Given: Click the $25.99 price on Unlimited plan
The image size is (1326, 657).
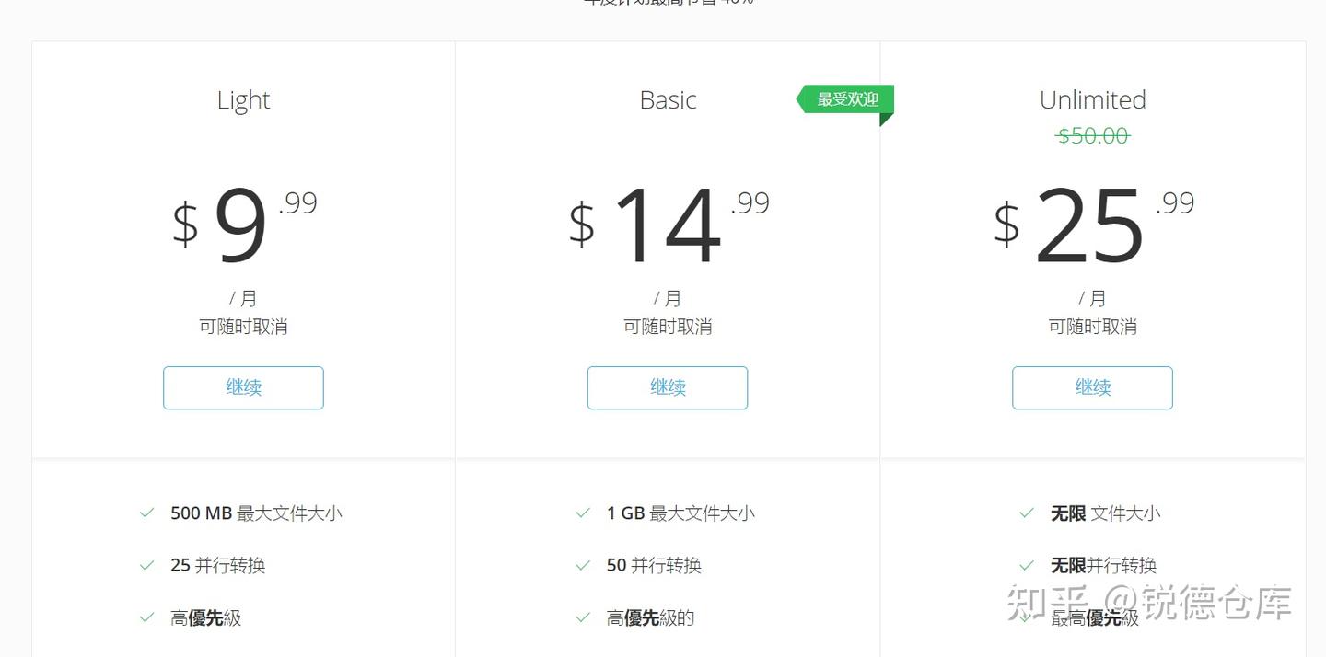Looking at the screenshot, I should pyautogui.click(x=1092, y=225).
